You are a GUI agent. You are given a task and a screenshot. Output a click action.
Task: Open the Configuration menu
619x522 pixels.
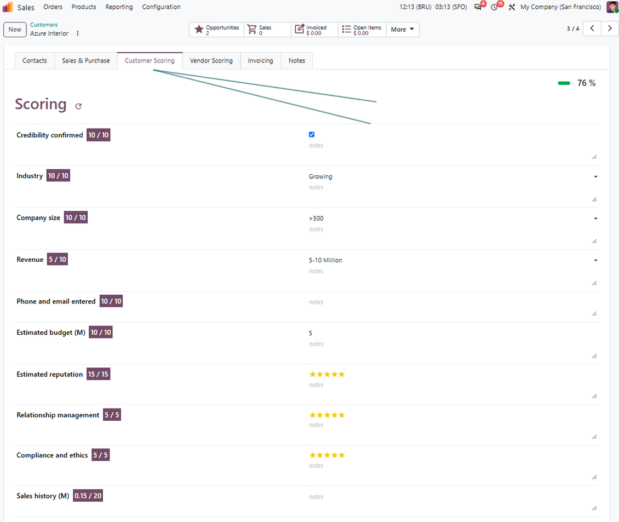tap(161, 7)
